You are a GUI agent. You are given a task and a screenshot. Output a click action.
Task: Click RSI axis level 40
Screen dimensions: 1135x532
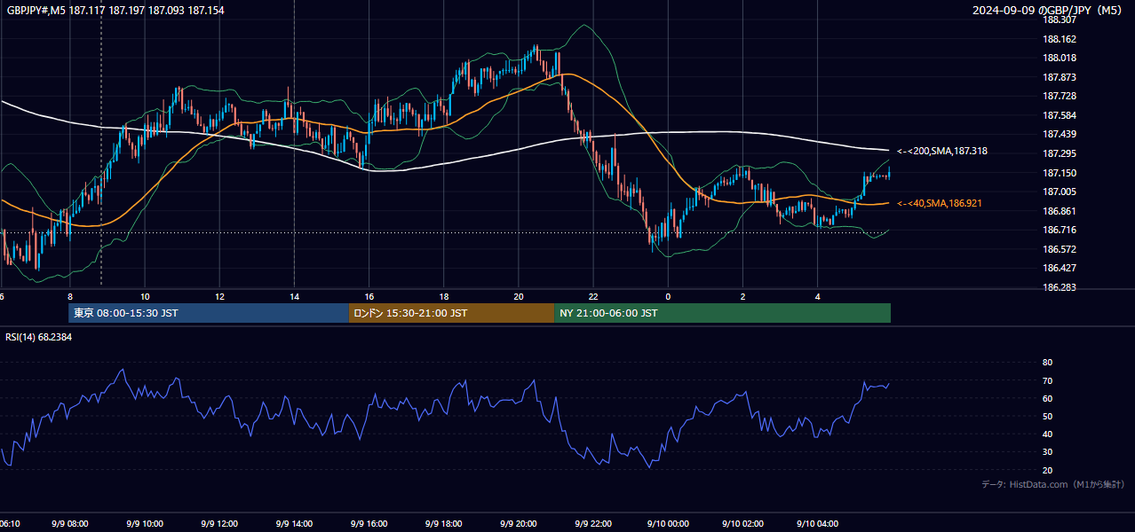(1047, 434)
